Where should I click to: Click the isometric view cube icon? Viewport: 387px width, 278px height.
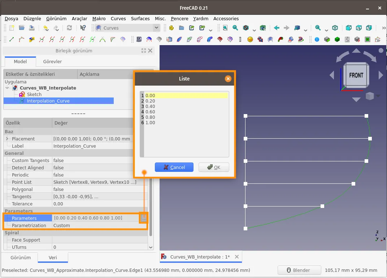(335, 28)
